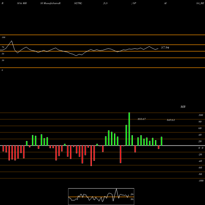Click the -80 label on the MR axis

coord(200,174)
